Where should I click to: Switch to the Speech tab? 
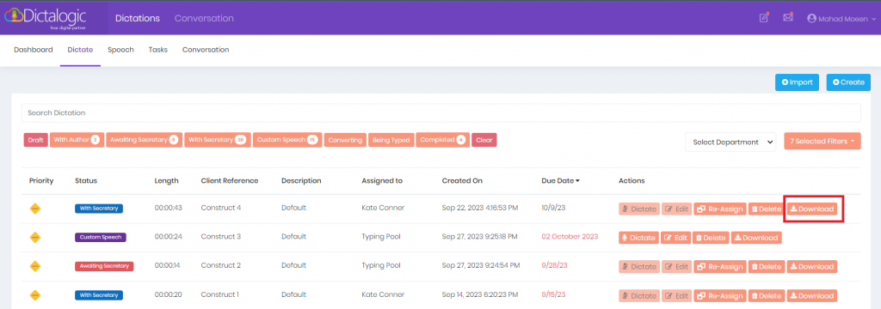(x=120, y=49)
